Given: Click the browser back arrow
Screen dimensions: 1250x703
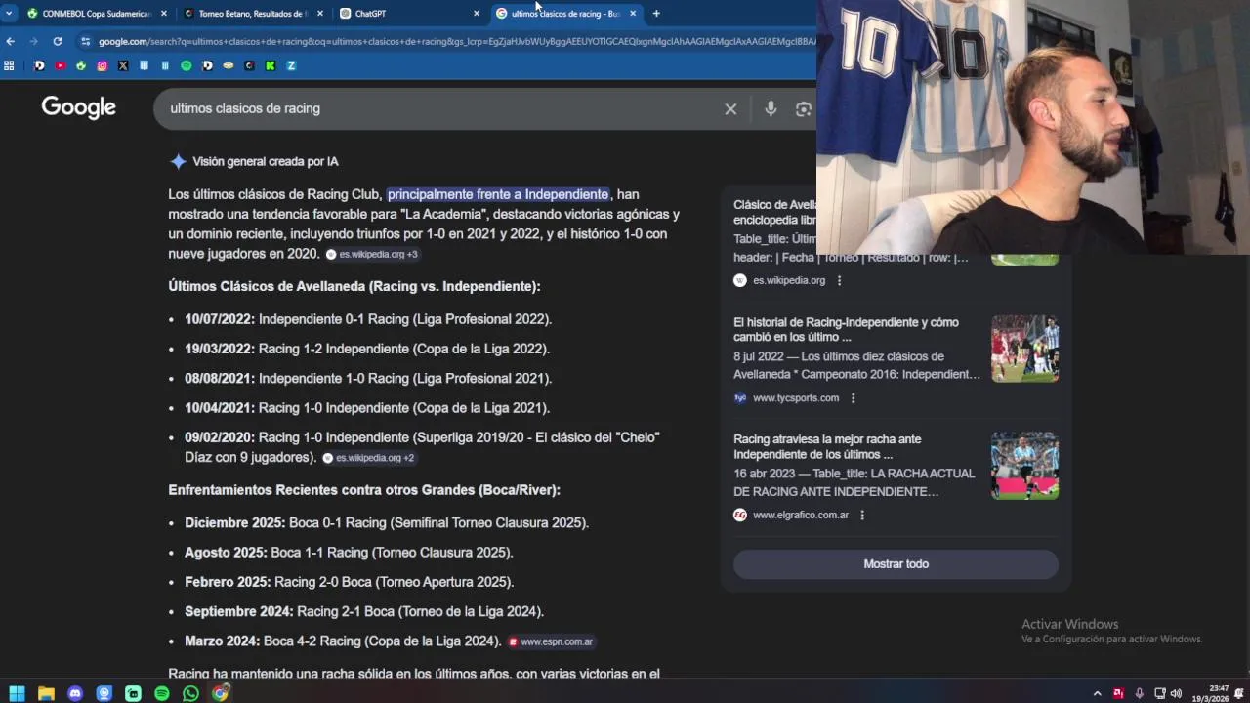Looking at the screenshot, I should pyautogui.click(x=10, y=41).
